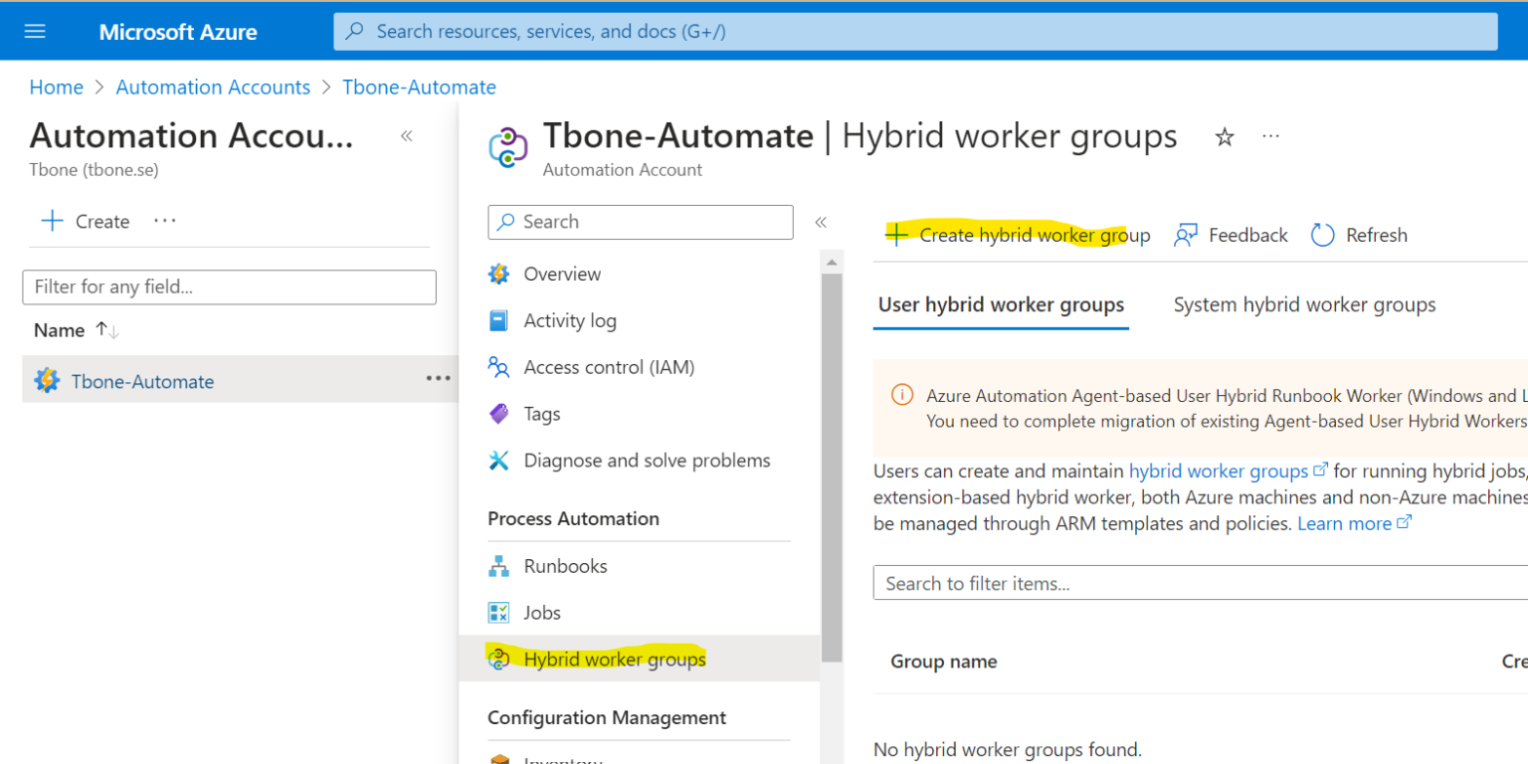1528x764 pixels.
Task: Open Access control (IAM) via its icon
Action: point(500,366)
